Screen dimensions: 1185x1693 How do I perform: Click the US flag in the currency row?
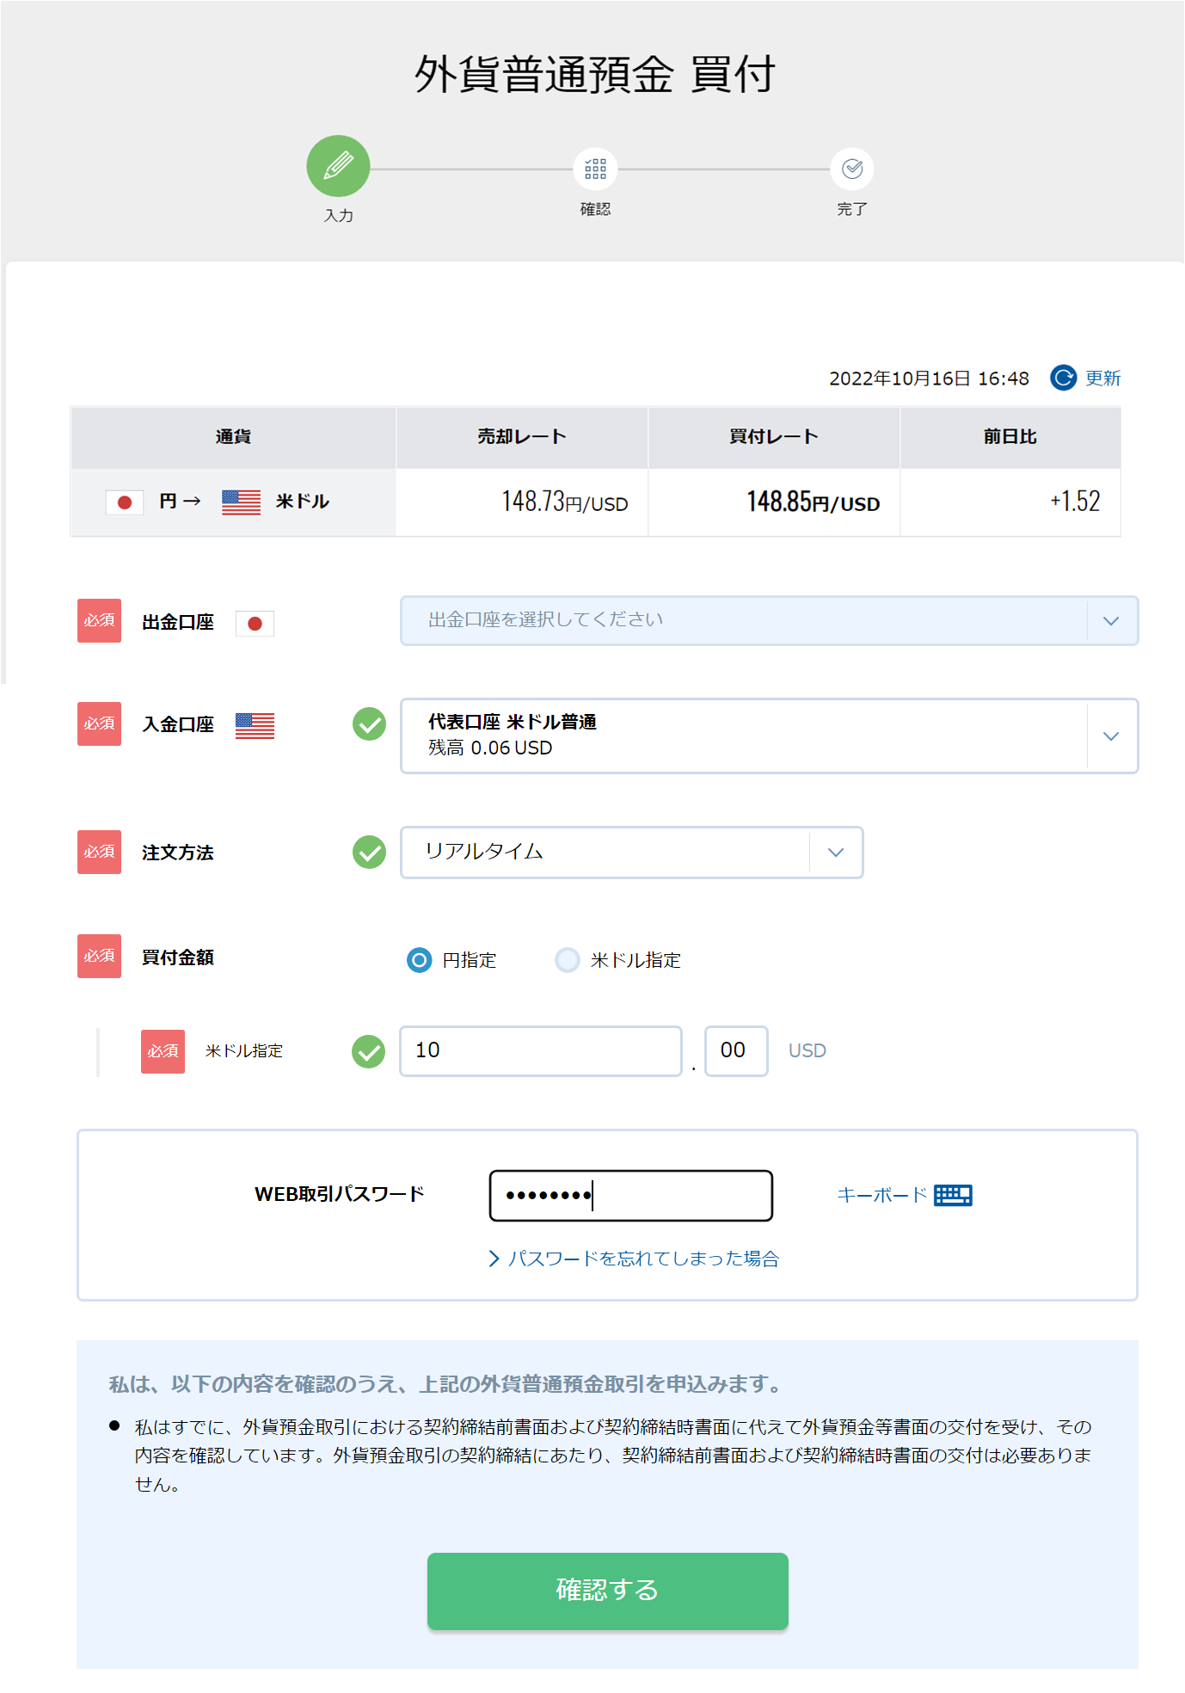(241, 502)
